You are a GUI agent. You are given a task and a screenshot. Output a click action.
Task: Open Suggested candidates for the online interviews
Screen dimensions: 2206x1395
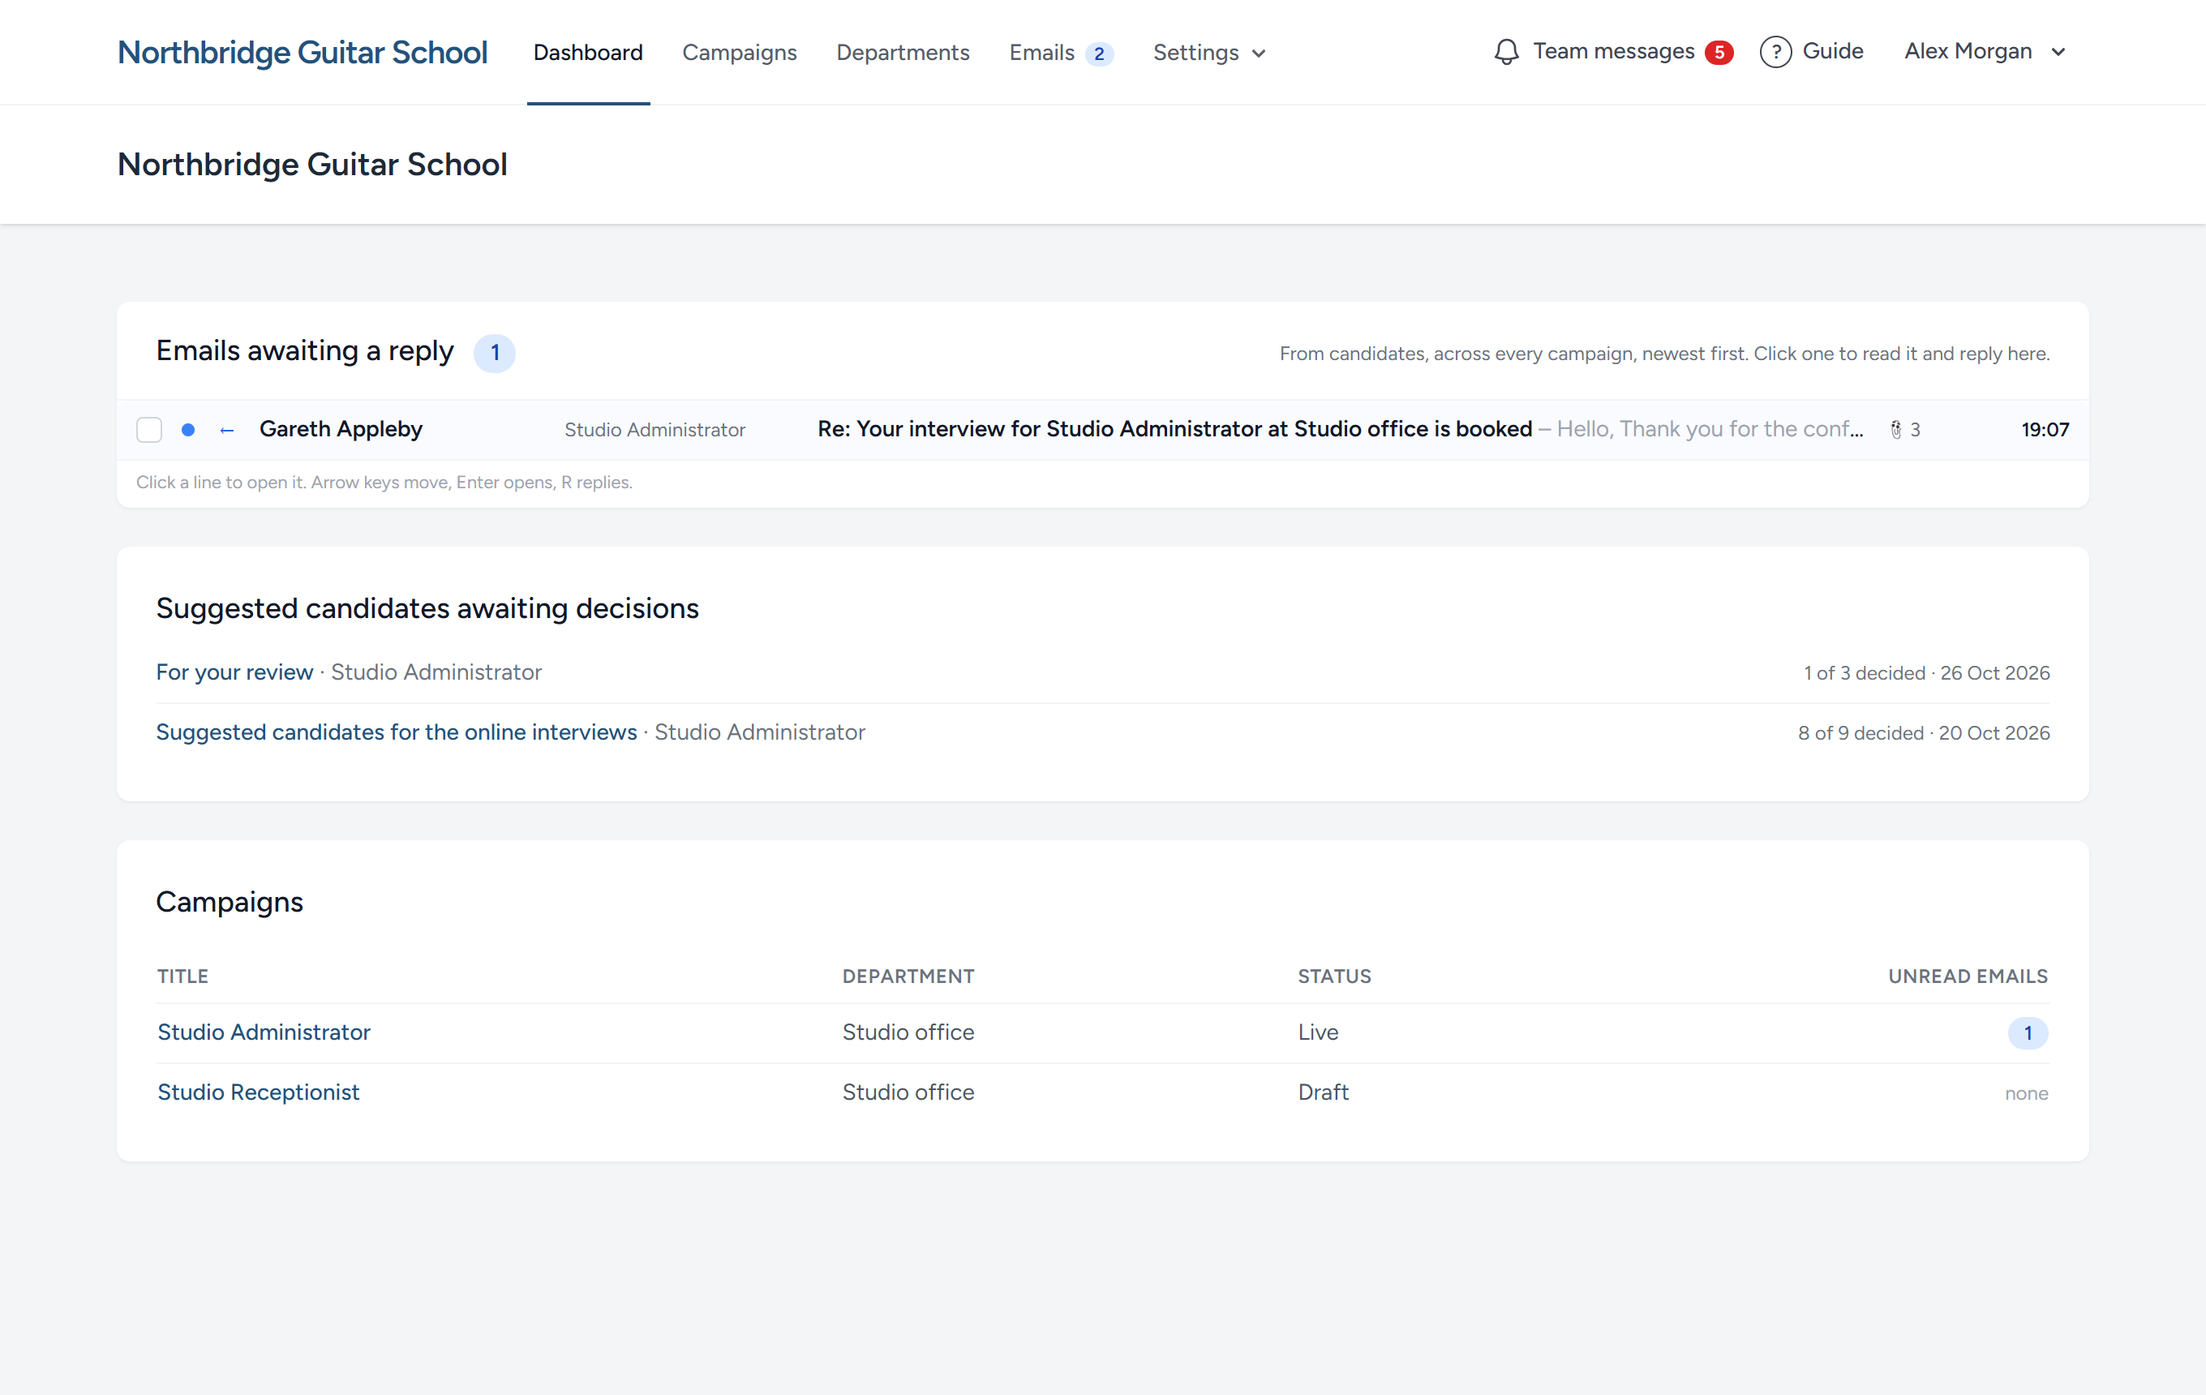click(397, 732)
